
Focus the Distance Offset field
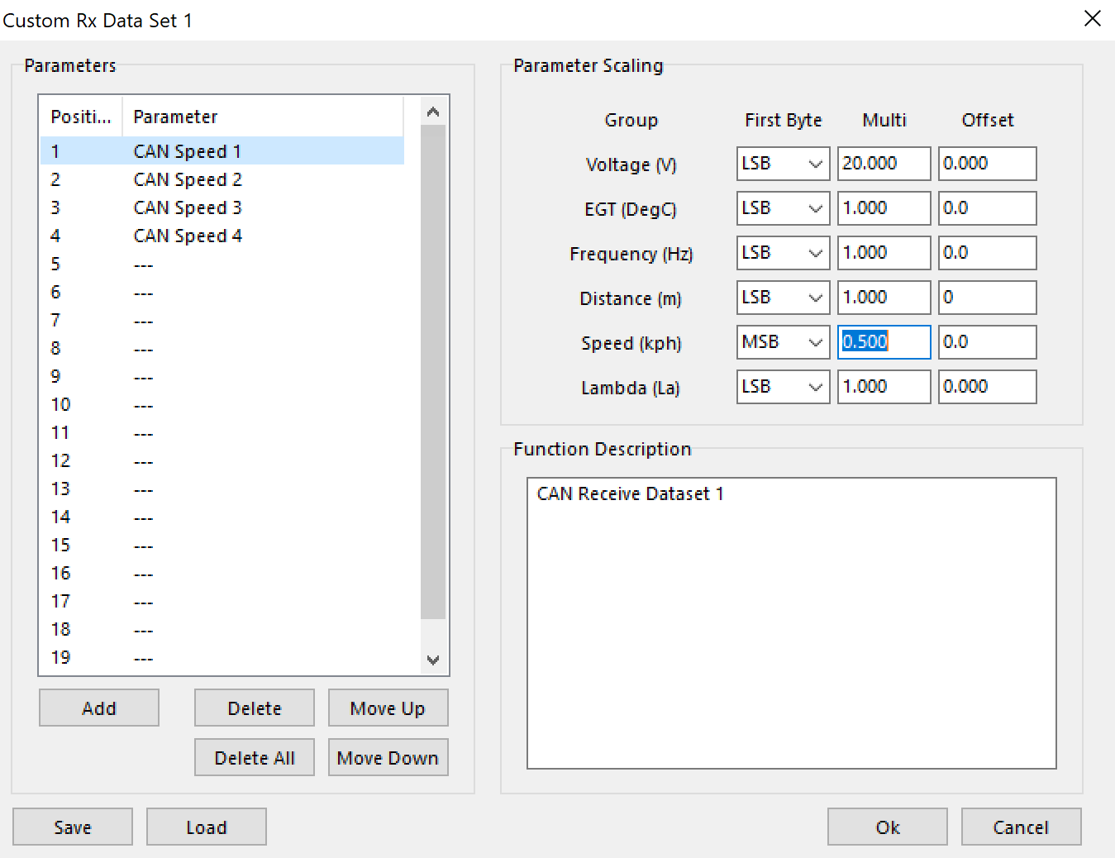[x=987, y=298]
